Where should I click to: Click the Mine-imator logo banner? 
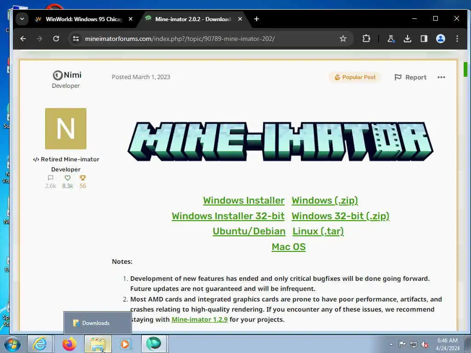click(x=281, y=142)
